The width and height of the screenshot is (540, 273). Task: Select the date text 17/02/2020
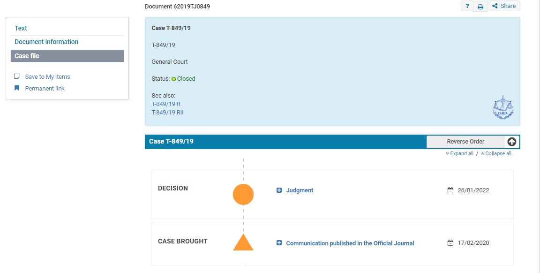(x=473, y=243)
